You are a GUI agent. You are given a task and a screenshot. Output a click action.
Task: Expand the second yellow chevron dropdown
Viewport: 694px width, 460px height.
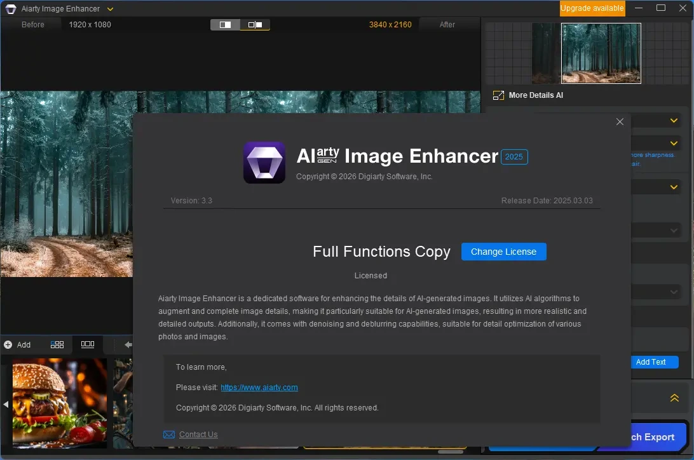point(674,144)
